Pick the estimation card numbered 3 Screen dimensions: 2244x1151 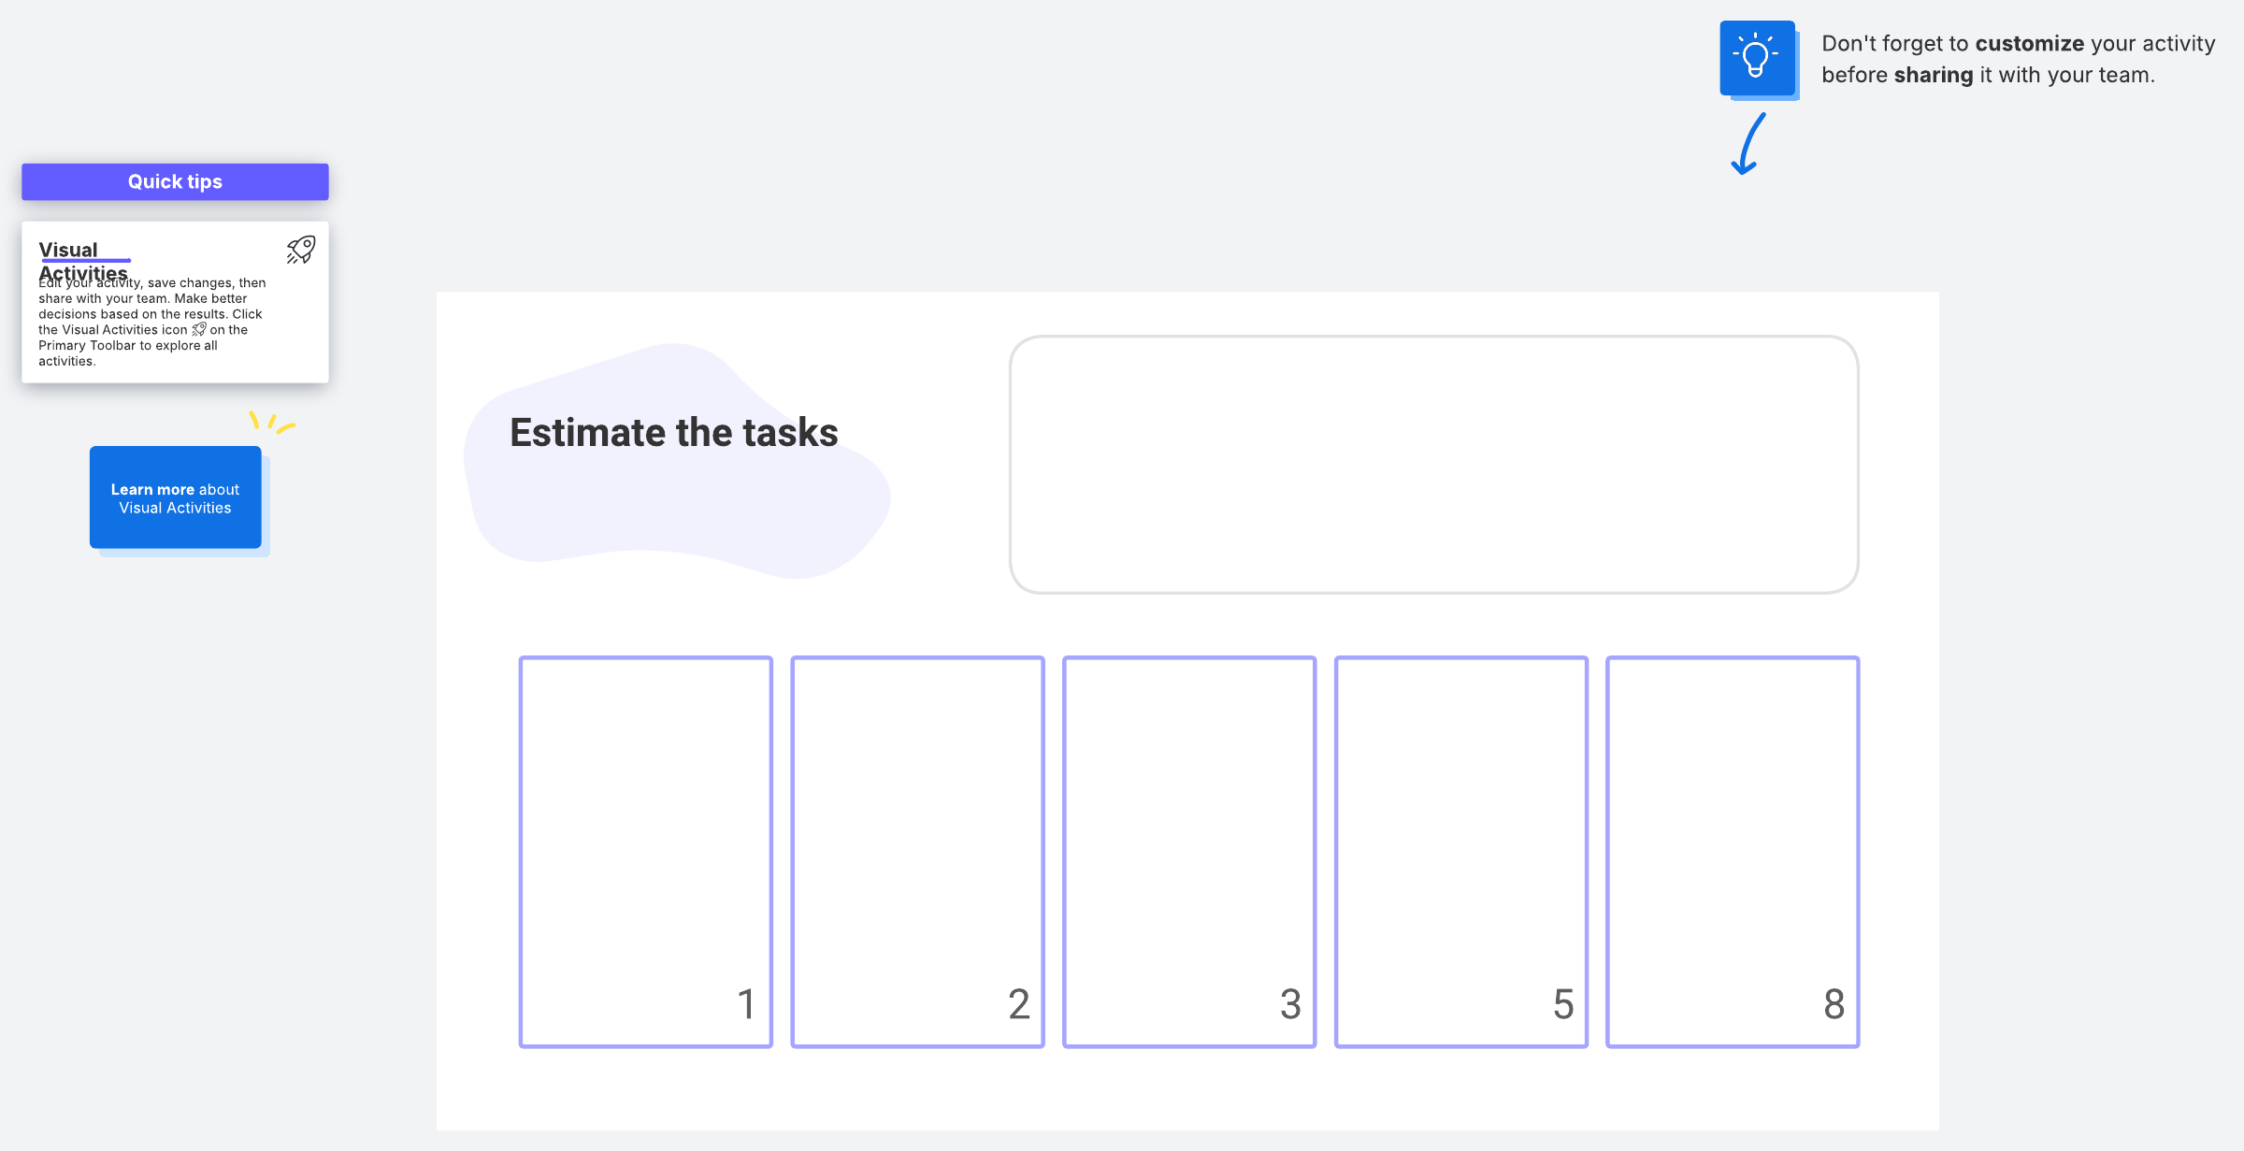tap(1189, 851)
